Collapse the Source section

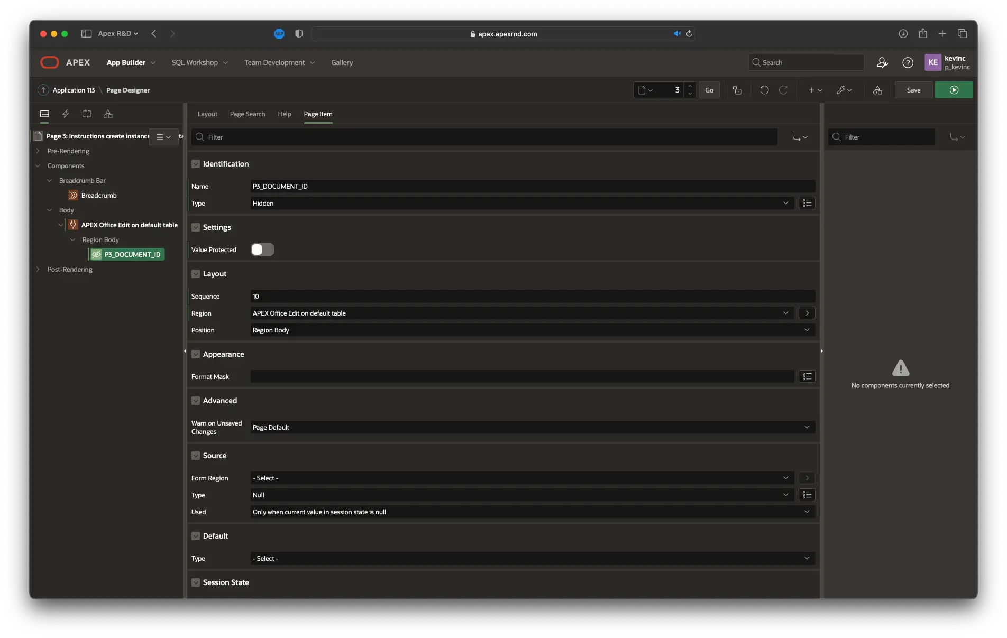pos(196,456)
